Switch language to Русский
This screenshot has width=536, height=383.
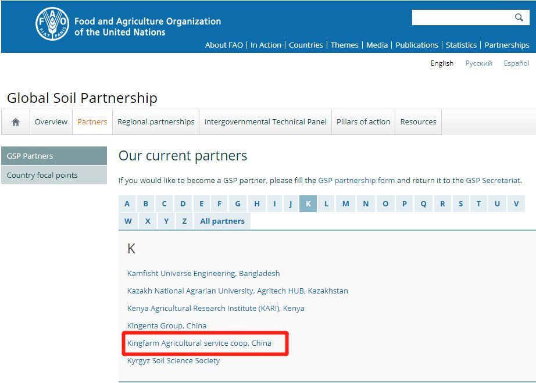[478, 63]
